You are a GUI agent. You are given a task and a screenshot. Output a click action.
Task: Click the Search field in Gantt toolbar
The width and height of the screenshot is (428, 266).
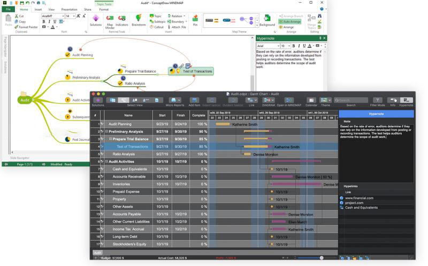[351, 100]
